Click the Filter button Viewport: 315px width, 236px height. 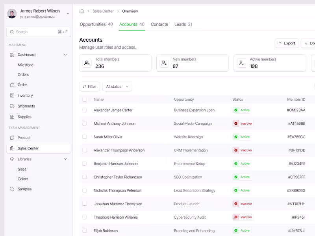pos(89,87)
